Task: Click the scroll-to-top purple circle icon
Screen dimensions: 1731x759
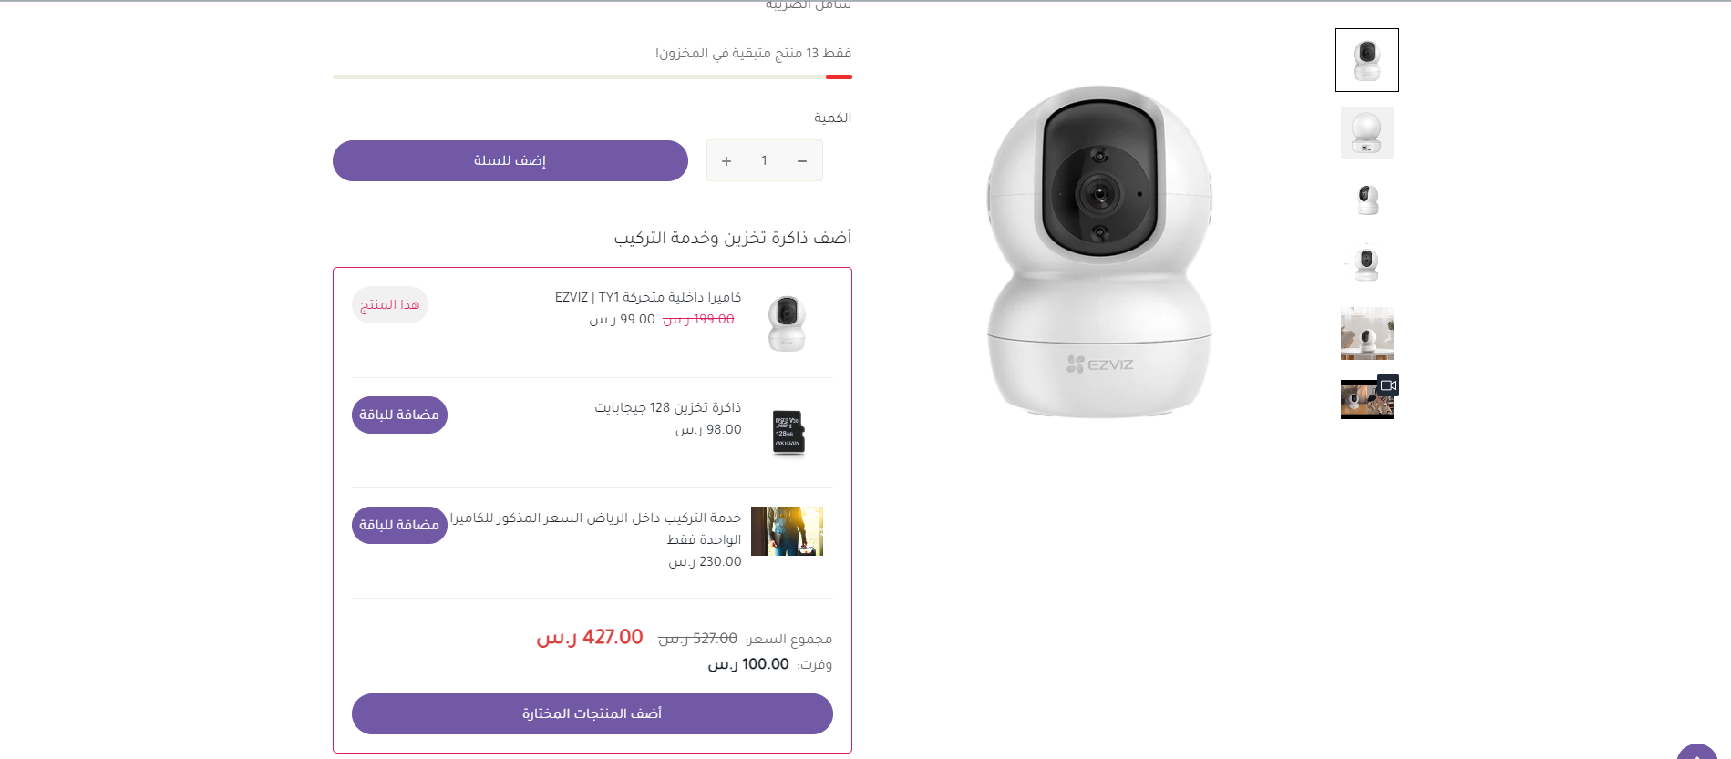Action: pos(1697,753)
